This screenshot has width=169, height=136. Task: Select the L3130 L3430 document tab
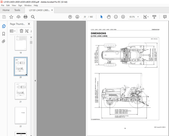pos(39,10)
